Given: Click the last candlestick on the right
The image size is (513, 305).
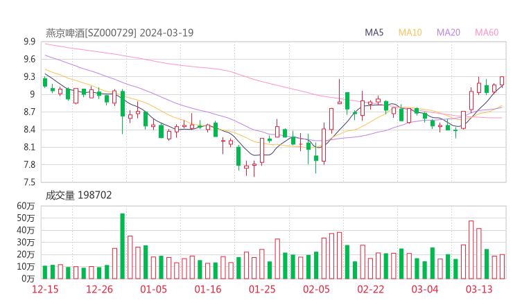Looking at the screenshot, I should [502, 82].
